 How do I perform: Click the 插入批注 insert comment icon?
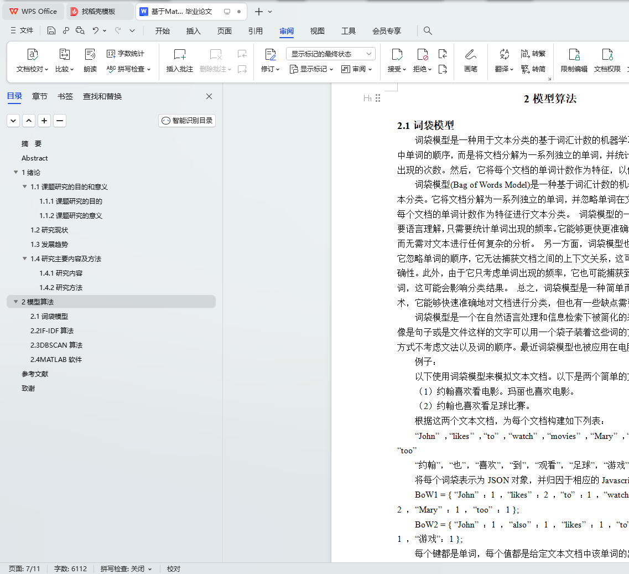tap(179, 55)
